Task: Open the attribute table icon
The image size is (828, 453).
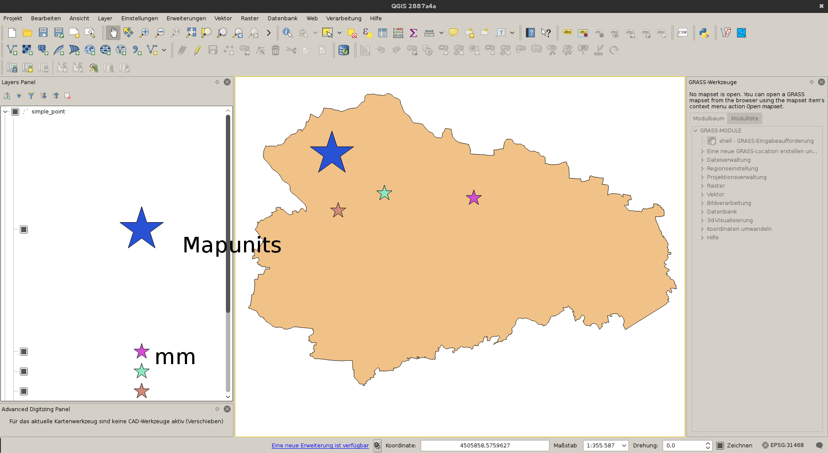Action: [383, 33]
